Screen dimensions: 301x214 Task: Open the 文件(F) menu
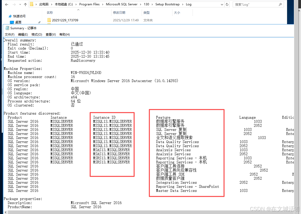(x=10, y=34)
